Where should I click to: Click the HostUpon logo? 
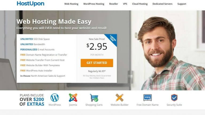(x=30, y=4)
